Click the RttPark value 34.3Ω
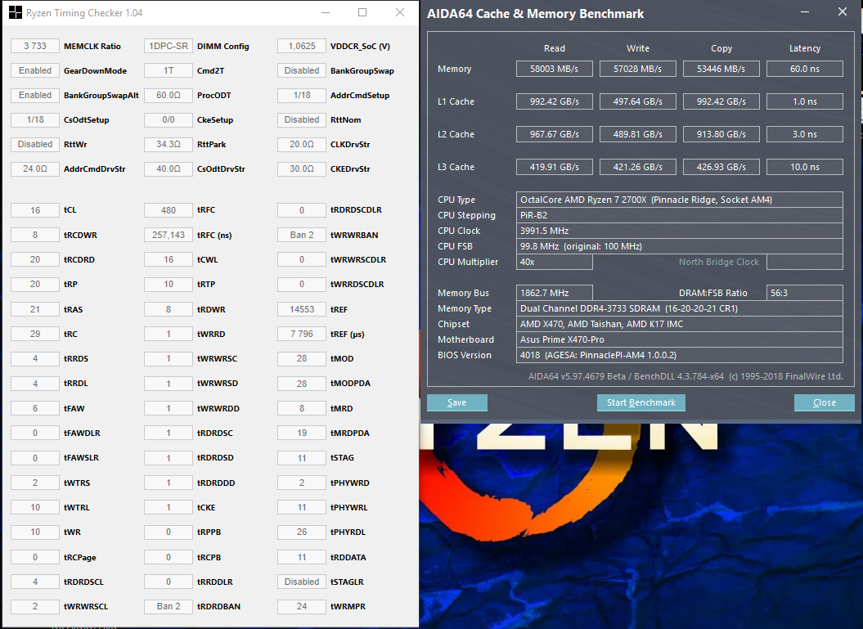This screenshot has height=629, width=863. pos(169,144)
